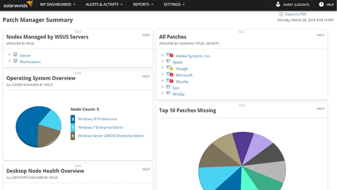Screen dimensions: 337x190
Task: Open the Windows 7 Enterprise Edition link
Action: [101, 128]
